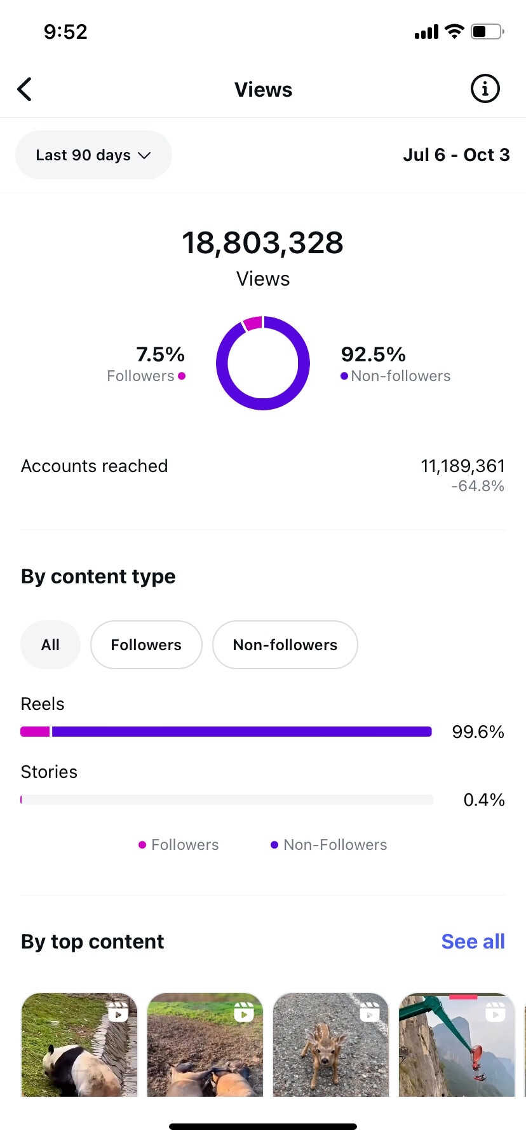This screenshot has height=1140, width=526.
Task: Open the Last 90 days dropdown
Action: point(93,155)
